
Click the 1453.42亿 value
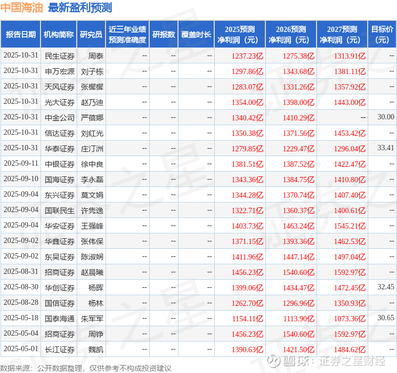tap(350, 133)
